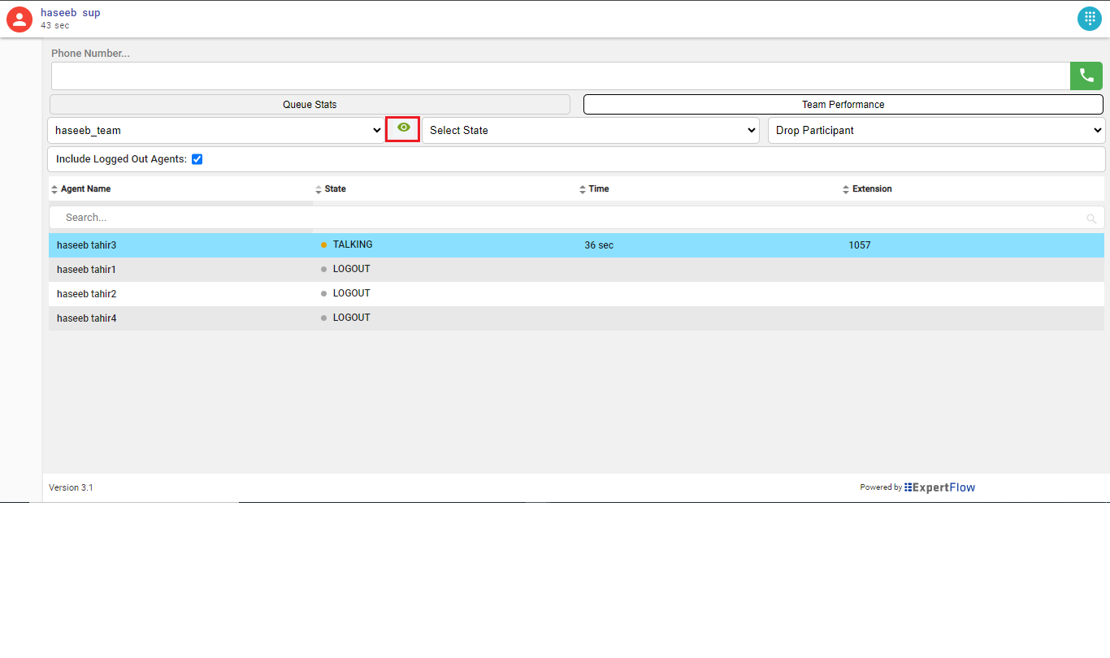
Task: Sort by Agent Name column arrows
Action: [54, 189]
